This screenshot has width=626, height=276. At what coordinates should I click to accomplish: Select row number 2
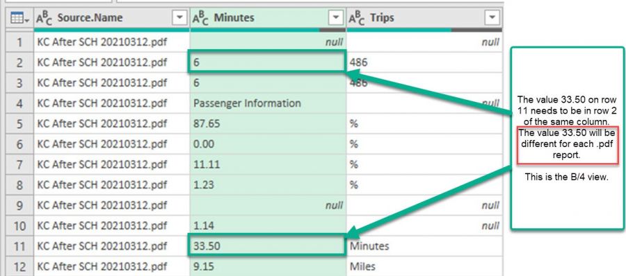pos(19,62)
